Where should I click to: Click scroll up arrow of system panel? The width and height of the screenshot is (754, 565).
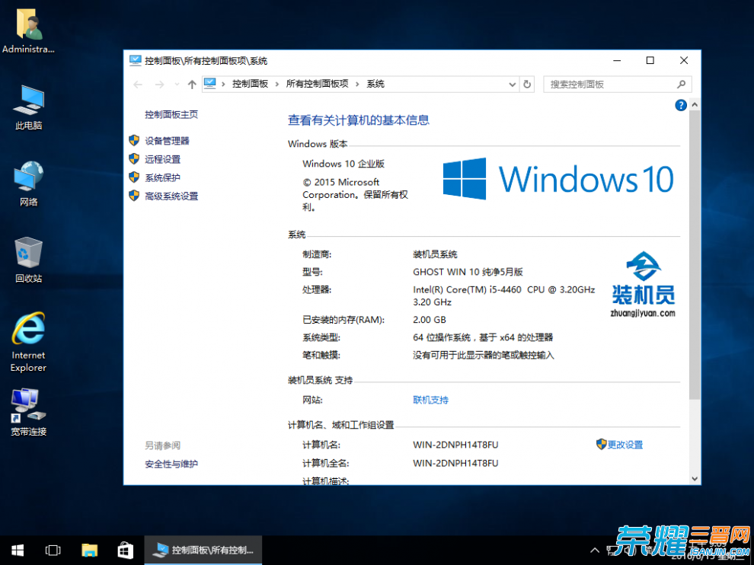(695, 104)
